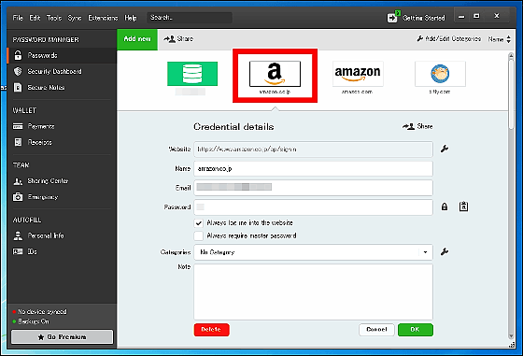Click the Sharing Center people icon

[x=18, y=181]
